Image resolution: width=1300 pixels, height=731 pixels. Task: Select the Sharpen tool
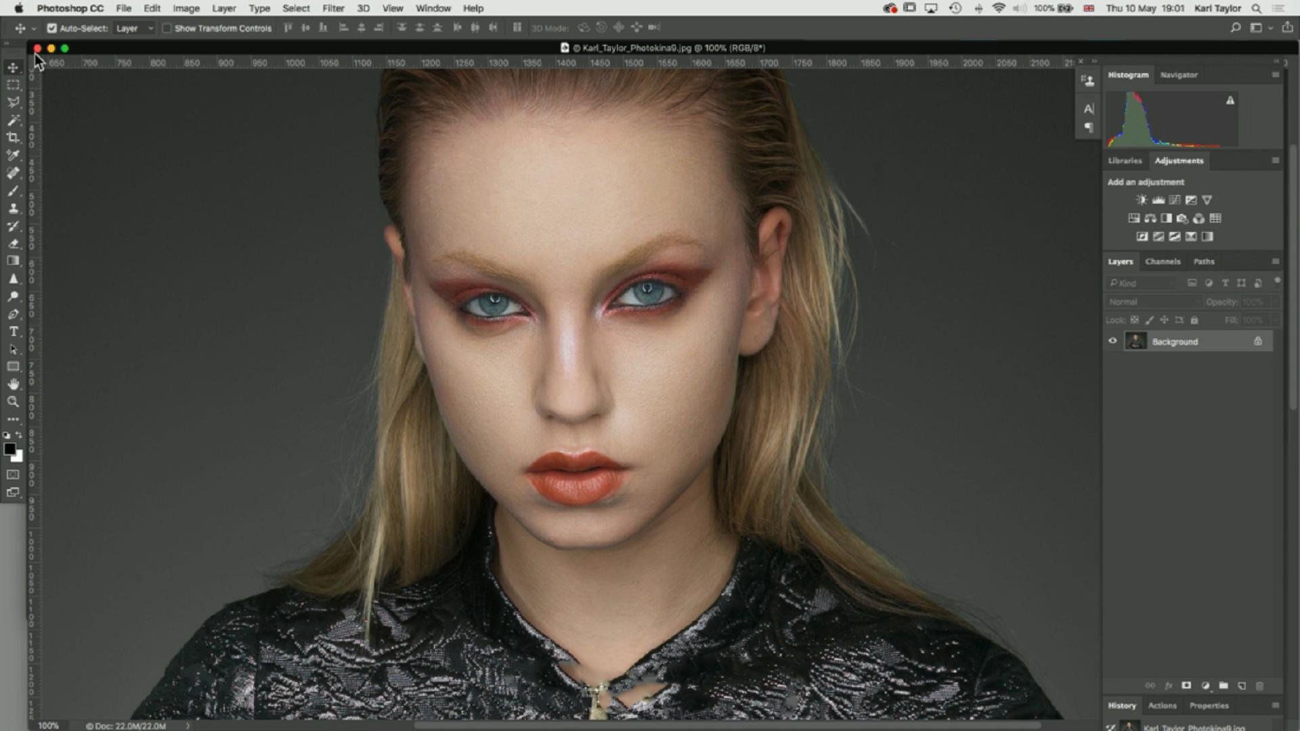[x=13, y=278]
